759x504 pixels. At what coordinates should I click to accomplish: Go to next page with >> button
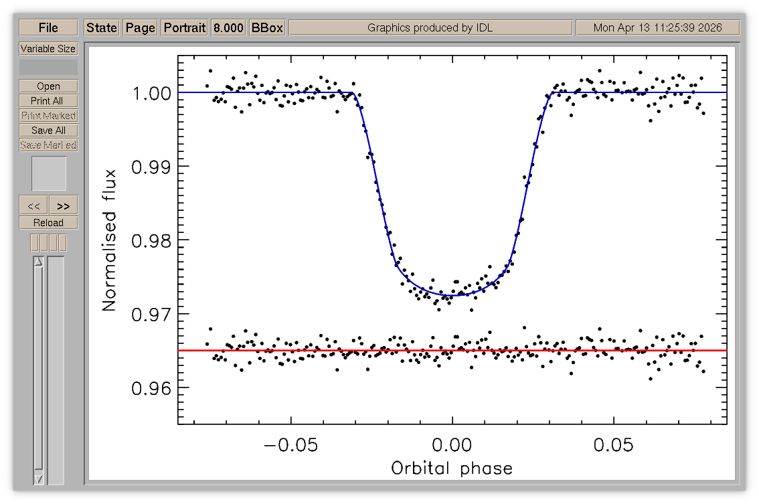[x=64, y=205]
